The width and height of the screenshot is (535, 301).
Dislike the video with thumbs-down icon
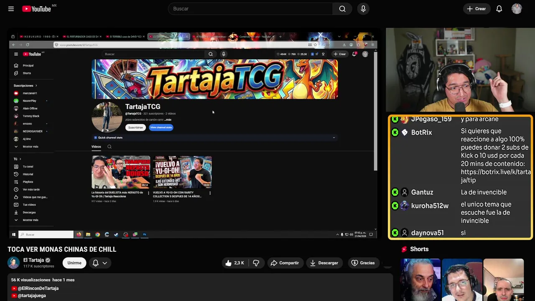tap(256, 263)
